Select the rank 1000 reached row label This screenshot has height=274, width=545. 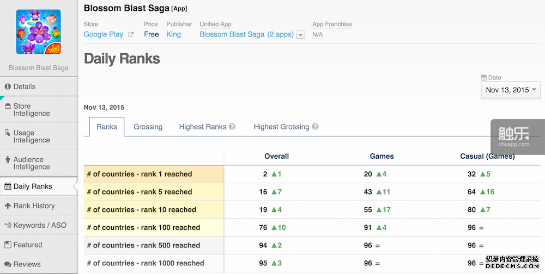[146, 263]
